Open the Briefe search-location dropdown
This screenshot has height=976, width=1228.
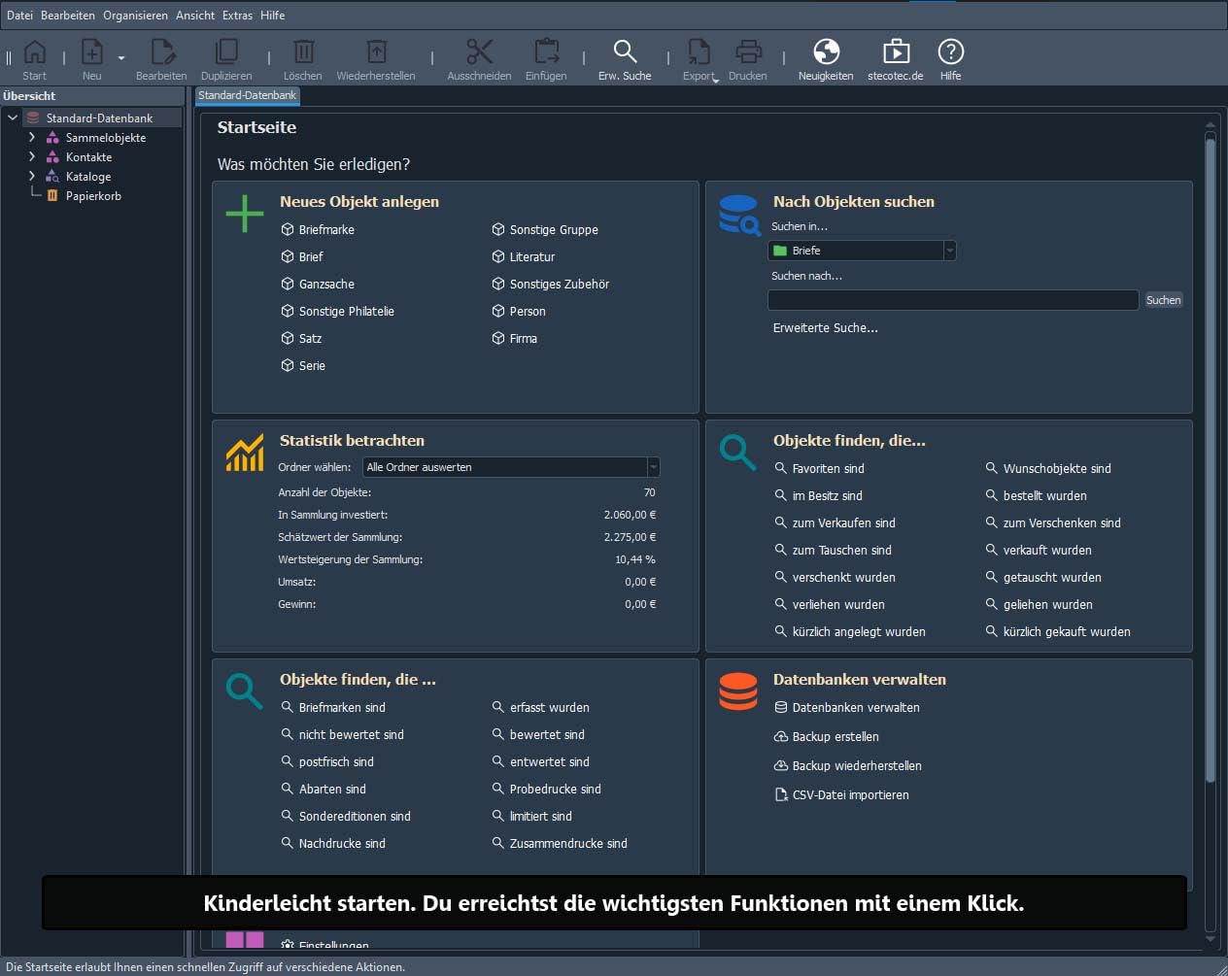click(x=863, y=251)
